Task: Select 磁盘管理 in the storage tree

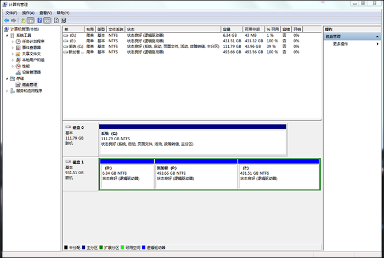Action: click(x=29, y=84)
